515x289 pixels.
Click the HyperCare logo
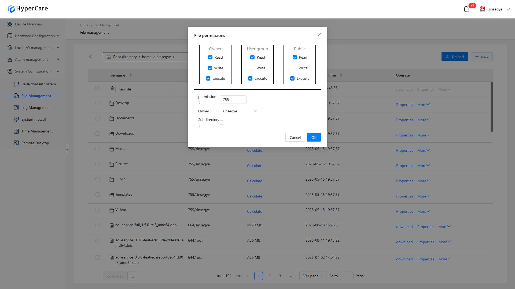click(28, 9)
